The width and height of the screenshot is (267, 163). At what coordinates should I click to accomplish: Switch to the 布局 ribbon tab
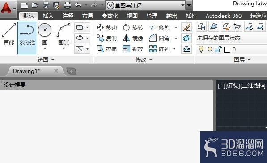point(88,16)
